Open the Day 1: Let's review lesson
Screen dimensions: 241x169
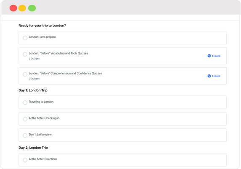click(x=40, y=135)
